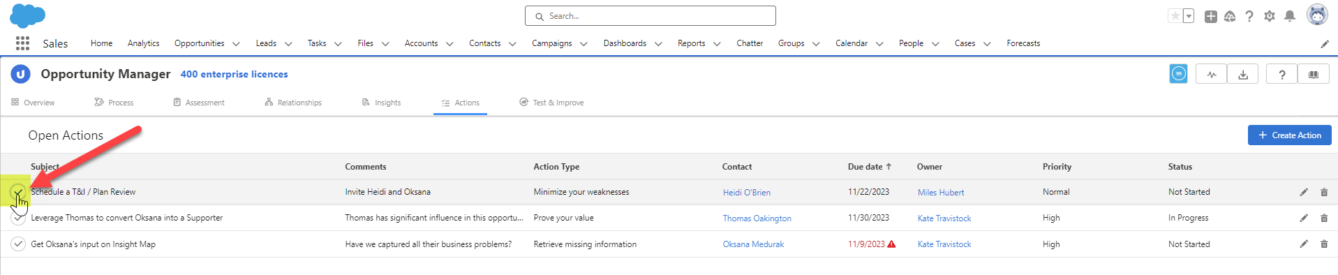Expand the Campaigns nav dropdown
This screenshot has height=275, width=1338.
(583, 44)
